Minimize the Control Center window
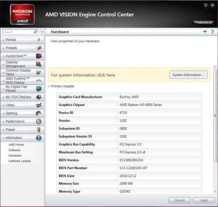The image size is (218, 207). coord(206,6)
